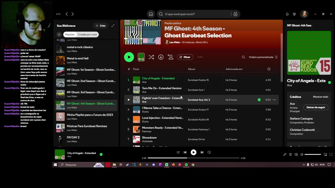The image size is (335, 188).
Task: Select the Criadas por você filter chip
Action: 87,34
